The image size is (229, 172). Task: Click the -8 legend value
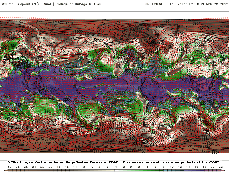(98, 167)
